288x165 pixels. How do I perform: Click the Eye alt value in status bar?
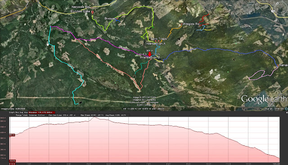click(x=275, y=109)
